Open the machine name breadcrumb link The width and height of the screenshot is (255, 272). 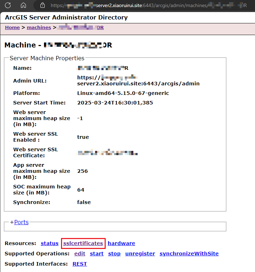(x=81, y=27)
